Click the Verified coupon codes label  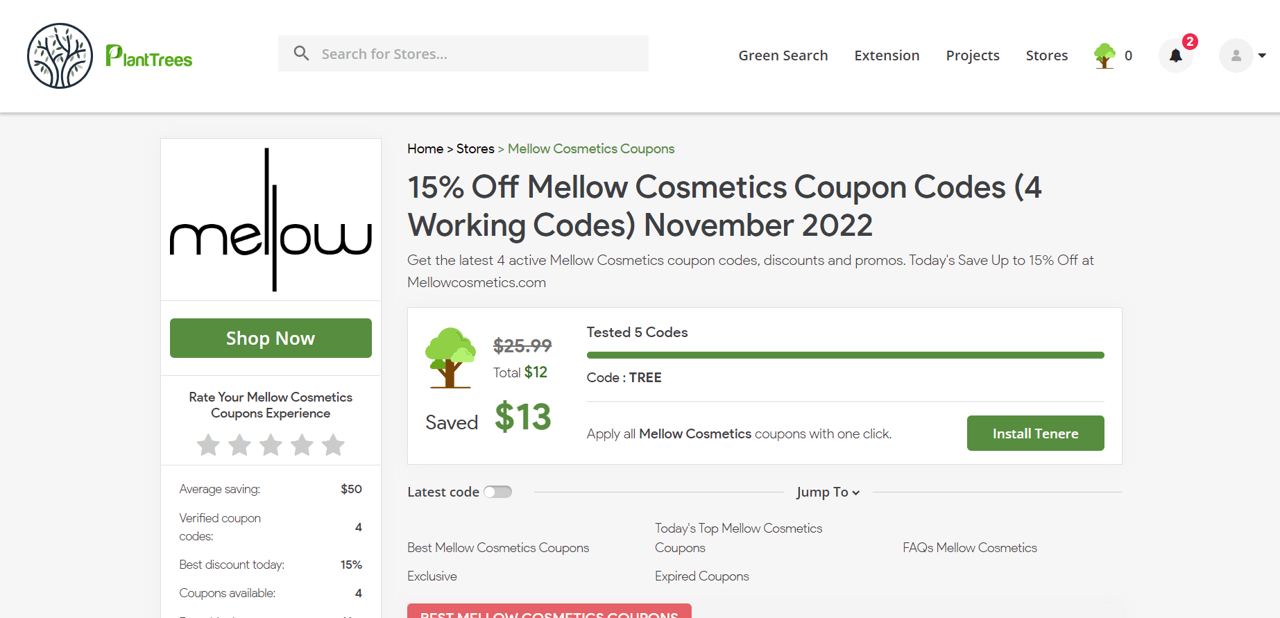pyautogui.click(x=220, y=527)
